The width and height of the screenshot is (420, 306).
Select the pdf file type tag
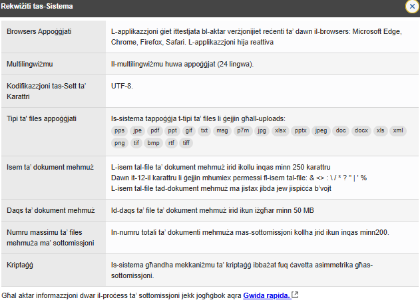155,130
